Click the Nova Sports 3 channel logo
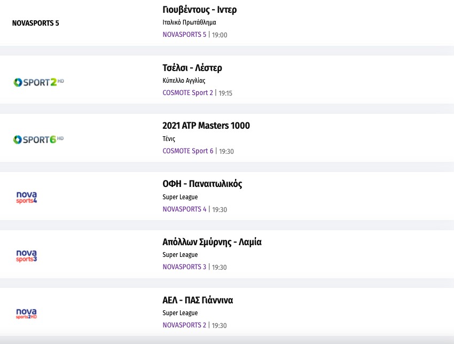This screenshot has height=344, width=454. [x=27, y=255]
